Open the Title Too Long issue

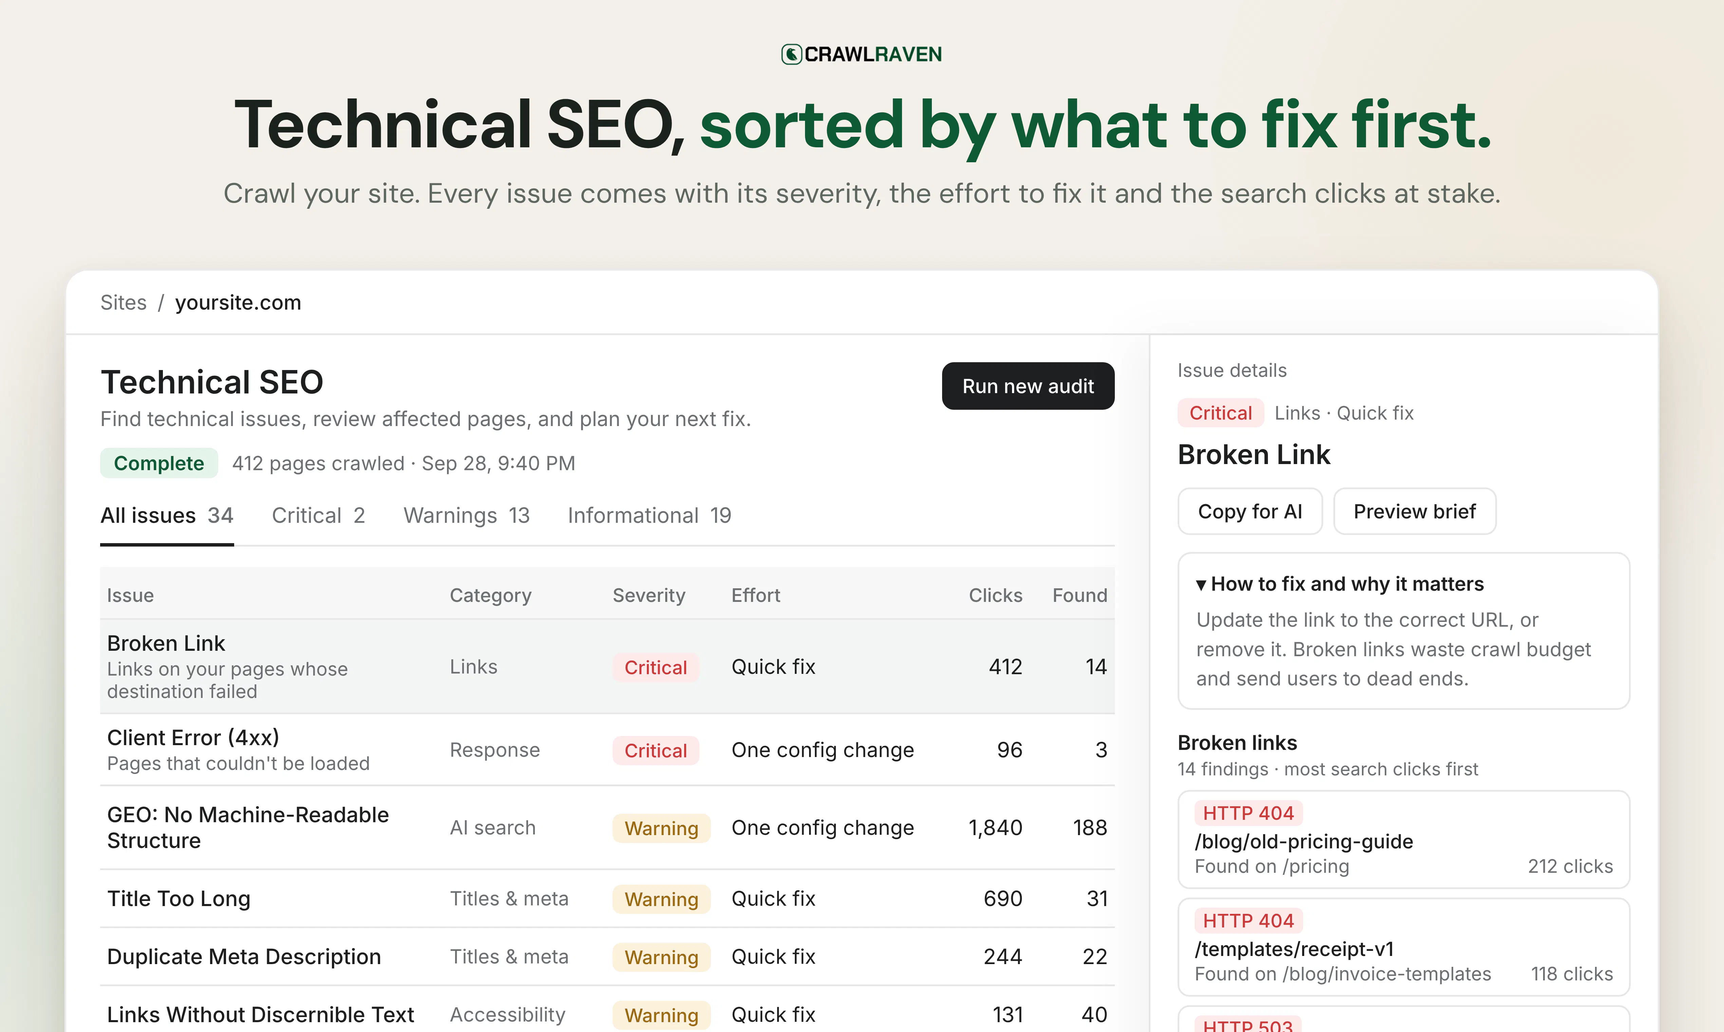607,899
